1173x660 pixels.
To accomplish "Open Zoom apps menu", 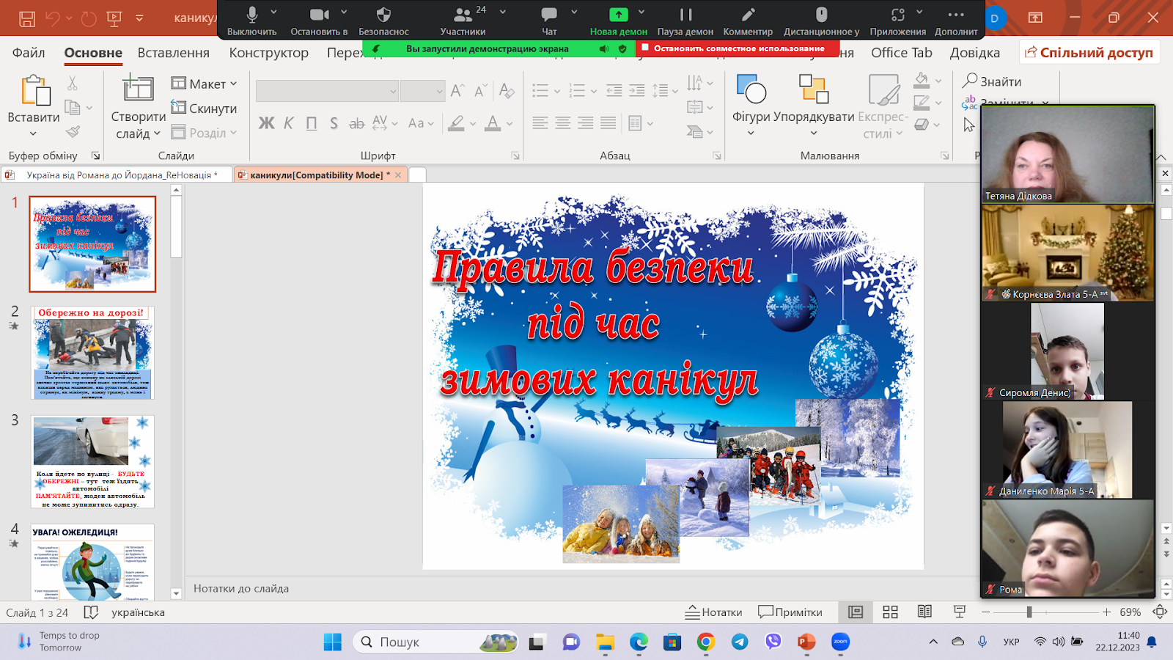I will (898, 20).
